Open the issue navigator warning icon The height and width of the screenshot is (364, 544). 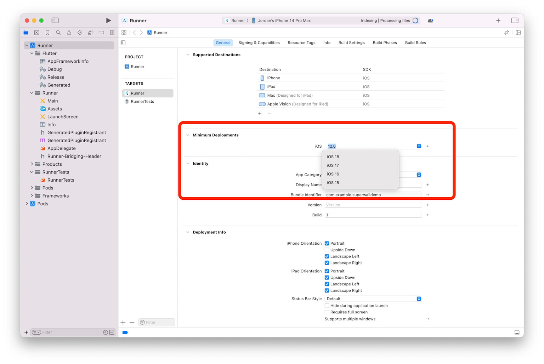pyautogui.click(x=69, y=33)
